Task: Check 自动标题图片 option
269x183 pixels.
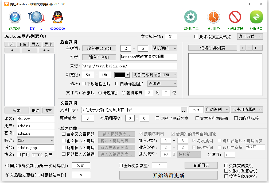Action: [x=117, y=84]
